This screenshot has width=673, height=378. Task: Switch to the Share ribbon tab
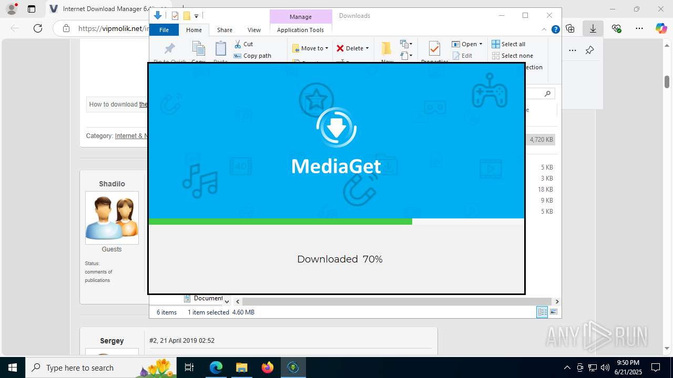pos(225,30)
